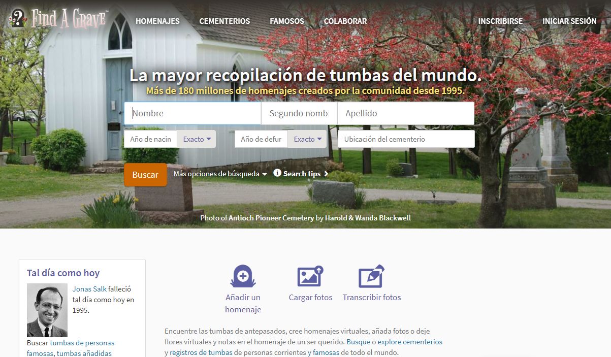Open the death year Exacto dropdown
Screen dimensions: 611x357
(307, 139)
